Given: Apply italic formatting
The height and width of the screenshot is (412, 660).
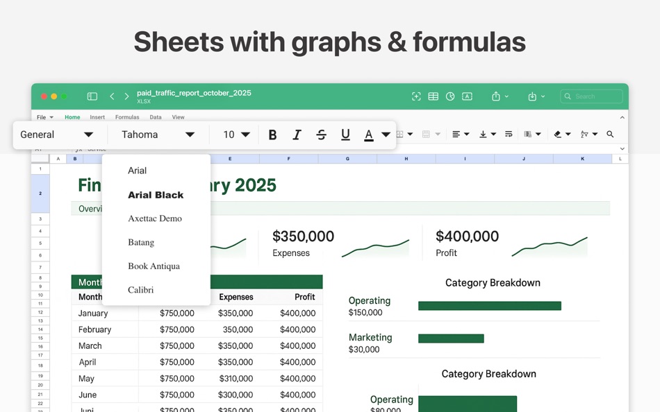Looking at the screenshot, I should tap(297, 134).
